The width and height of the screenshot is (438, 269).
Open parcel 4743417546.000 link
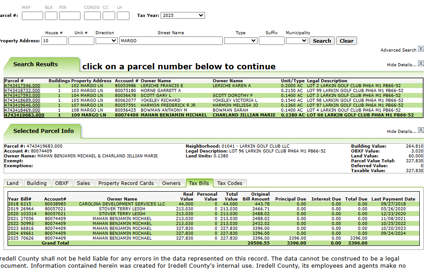click(x=22, y=86)
